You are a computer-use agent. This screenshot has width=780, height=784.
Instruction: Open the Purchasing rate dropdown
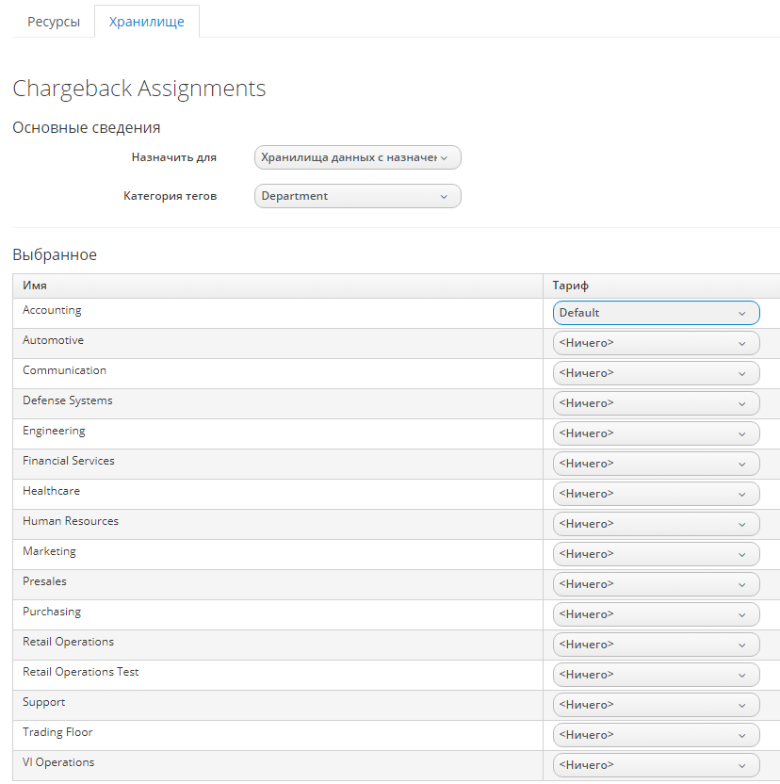tap(656, 614)
